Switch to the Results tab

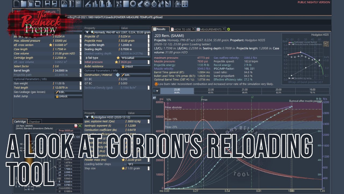tap(161, 29)
